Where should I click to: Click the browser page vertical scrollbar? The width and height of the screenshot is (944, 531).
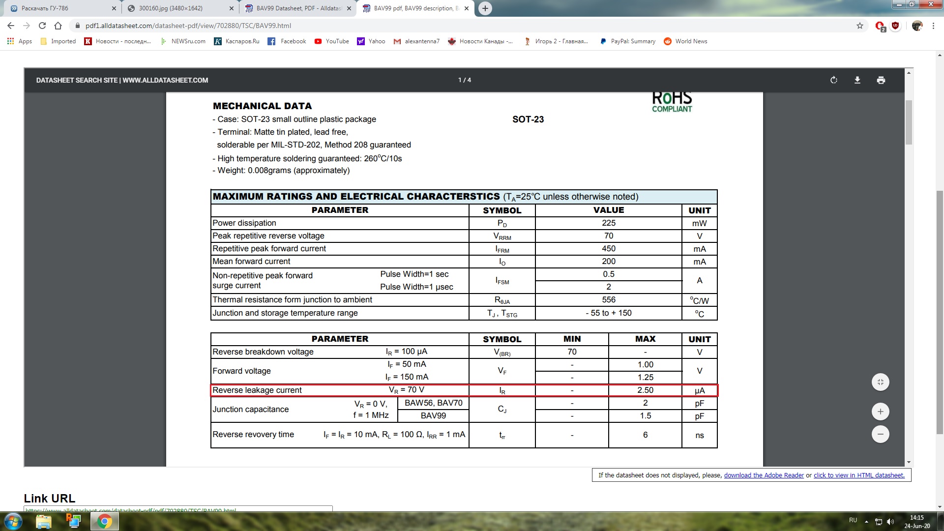pyautogui.click(x=940, y=312)
